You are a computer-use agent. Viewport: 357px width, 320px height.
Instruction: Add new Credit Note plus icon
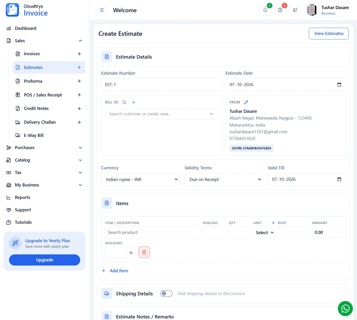click(x=79, y=108)
